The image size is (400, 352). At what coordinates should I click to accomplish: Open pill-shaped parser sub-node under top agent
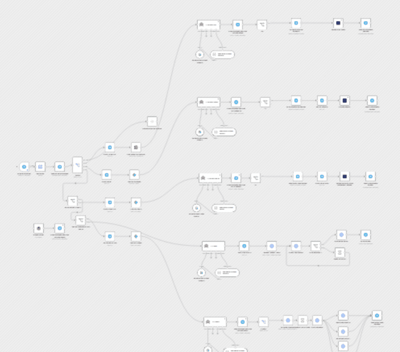222,54
